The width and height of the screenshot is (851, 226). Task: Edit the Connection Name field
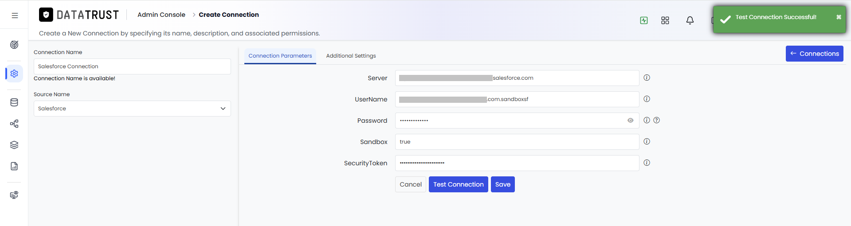(132, 66)
